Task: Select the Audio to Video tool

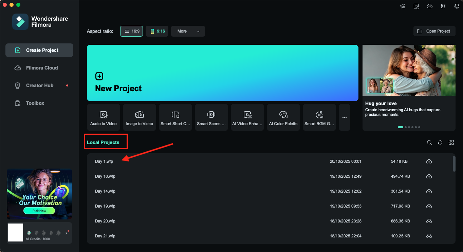Action: [x=103, y=117]
